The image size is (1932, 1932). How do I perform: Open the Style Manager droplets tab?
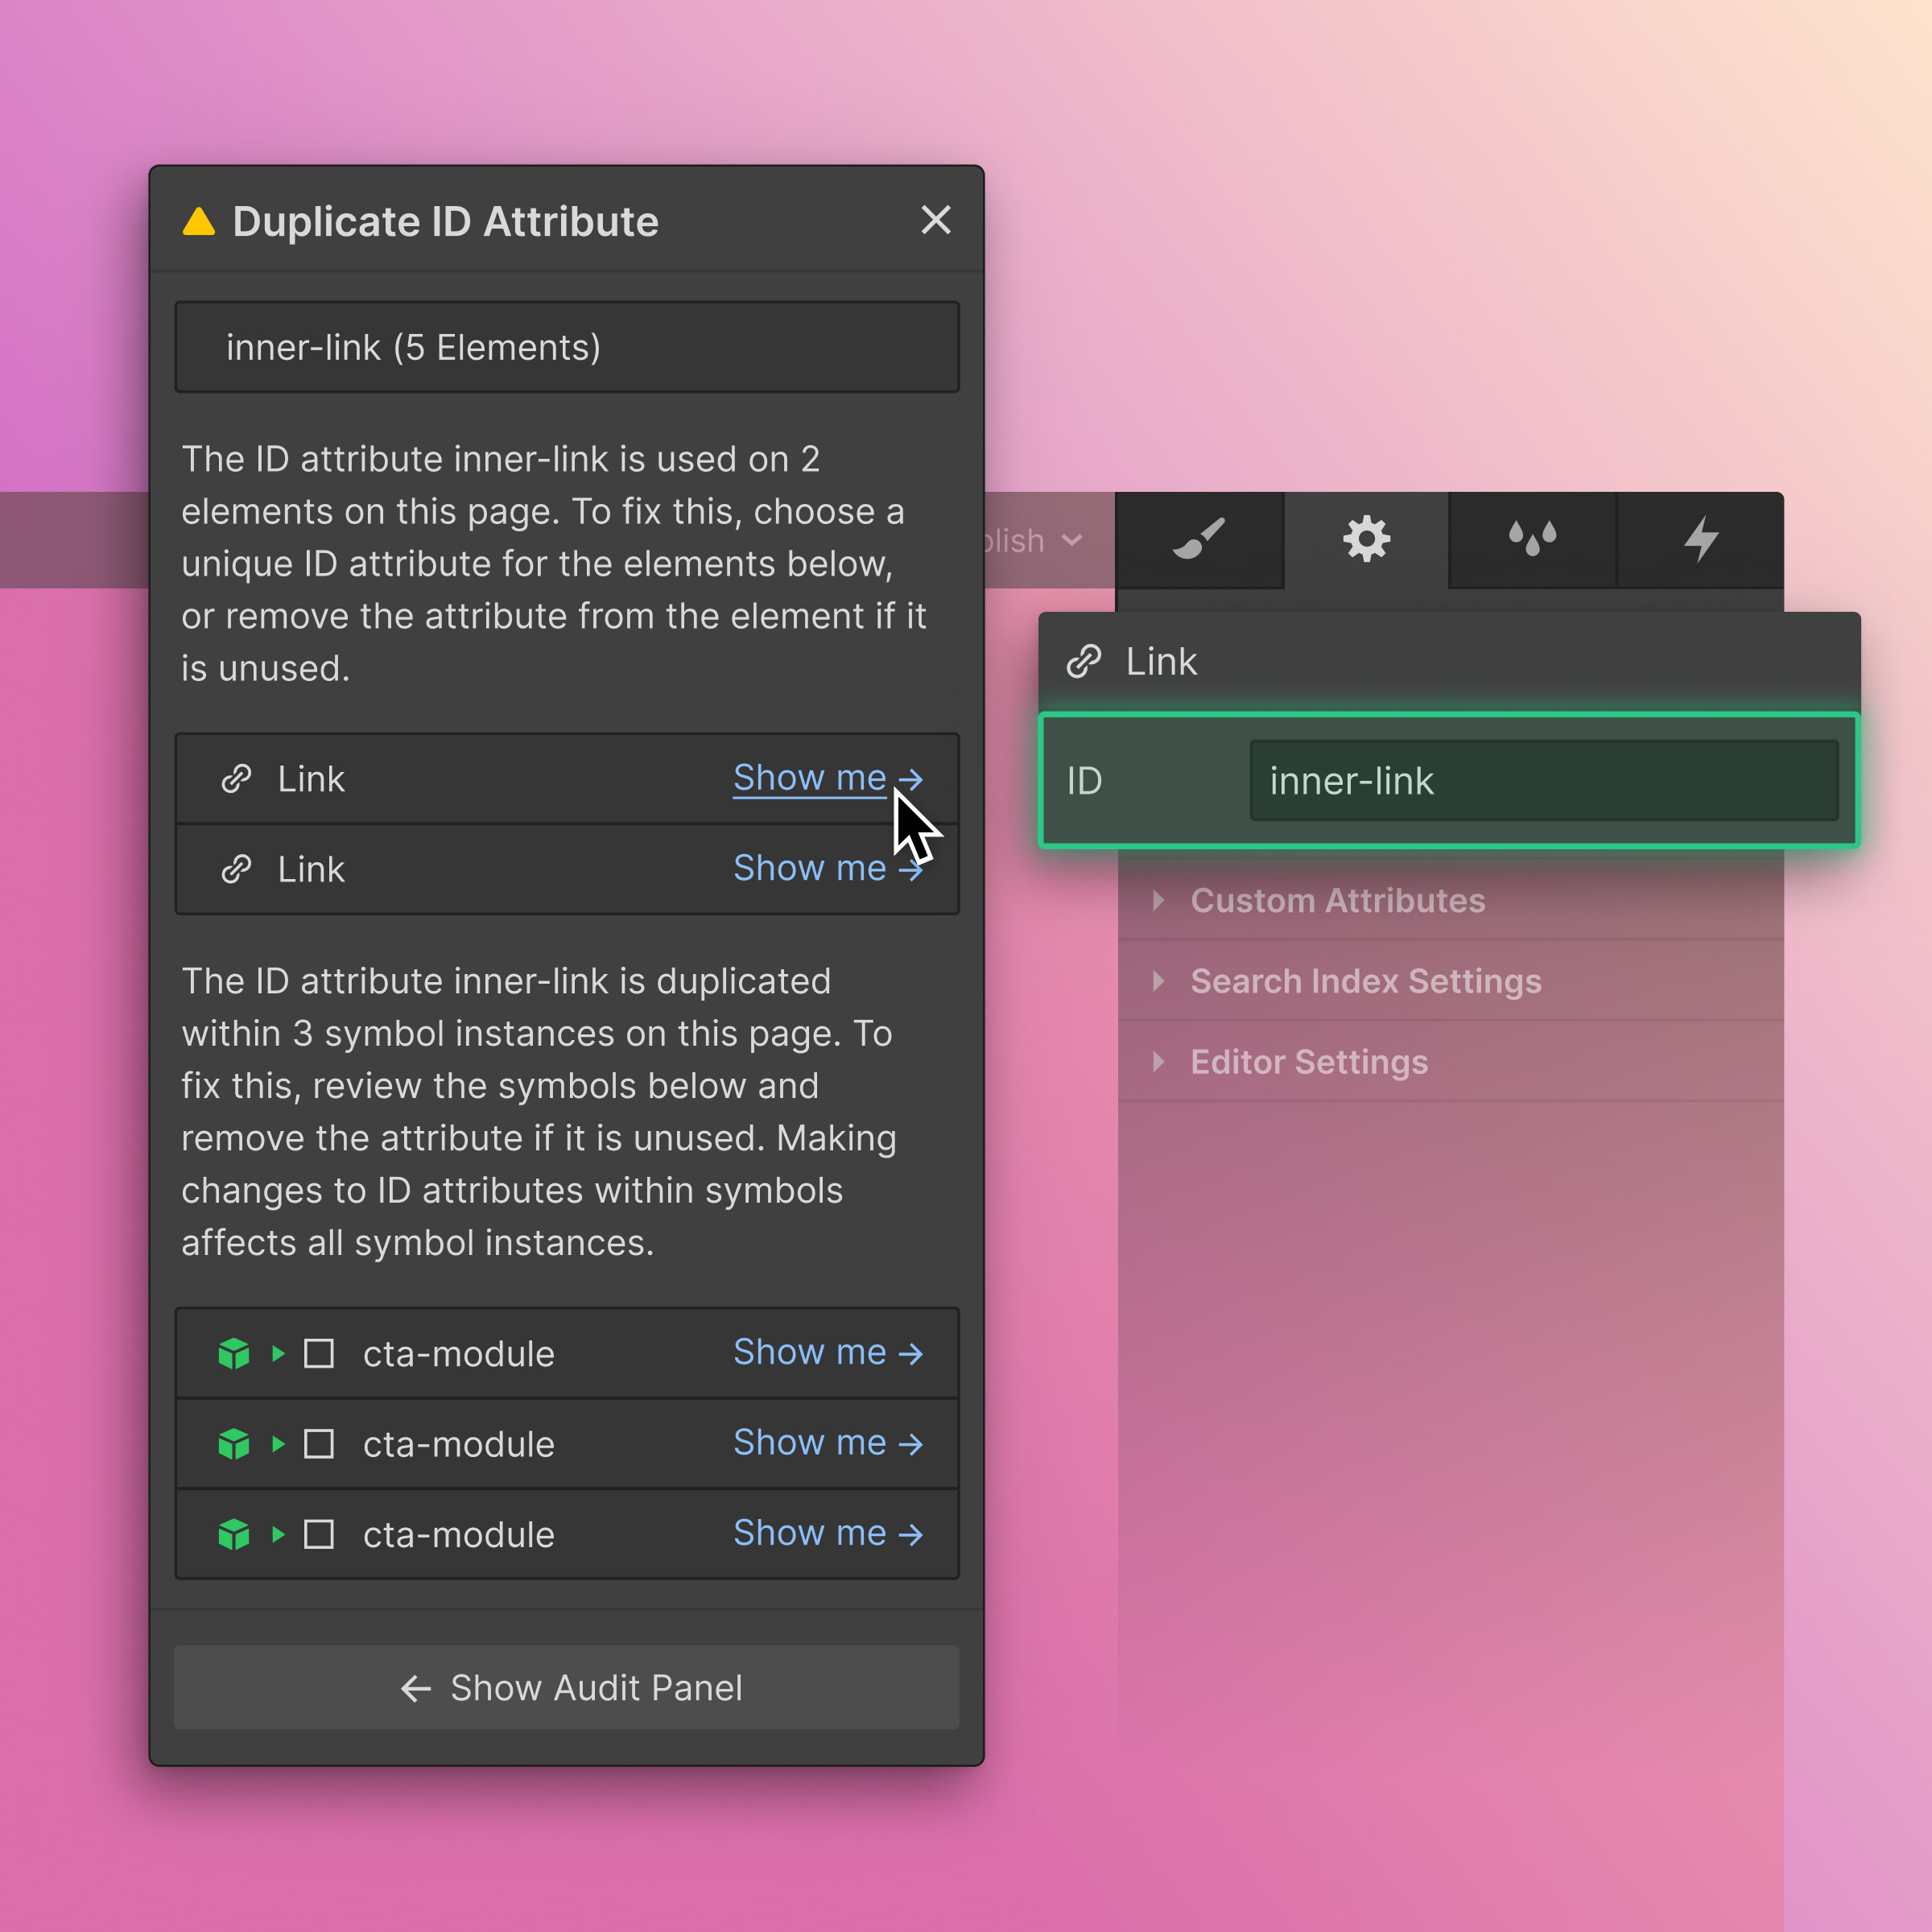[x=1532, y=539]
